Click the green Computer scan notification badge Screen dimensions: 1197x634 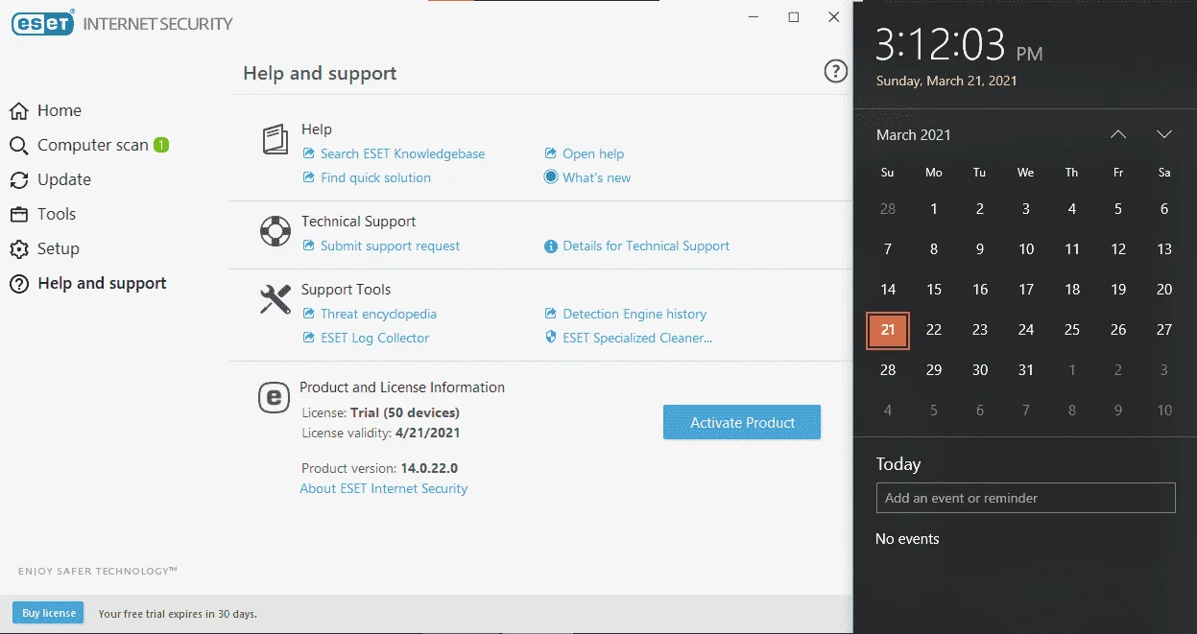pyautogui.click(x=161, y=145)
